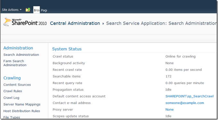218x120 pixels.
Task: Select the Background activity label
Action: tap(69, 63)
